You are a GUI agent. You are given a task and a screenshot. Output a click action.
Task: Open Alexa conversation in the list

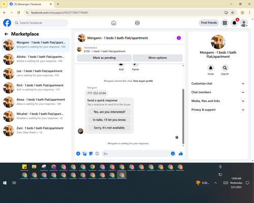36,102
